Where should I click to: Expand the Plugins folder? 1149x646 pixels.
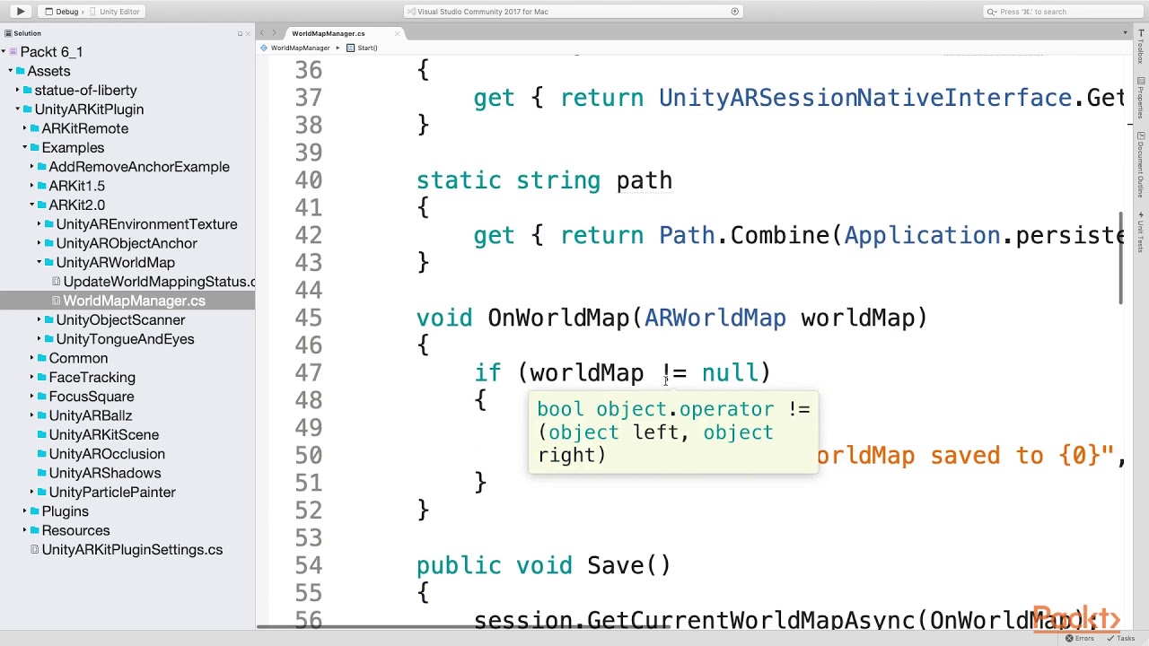pos(24,511)
